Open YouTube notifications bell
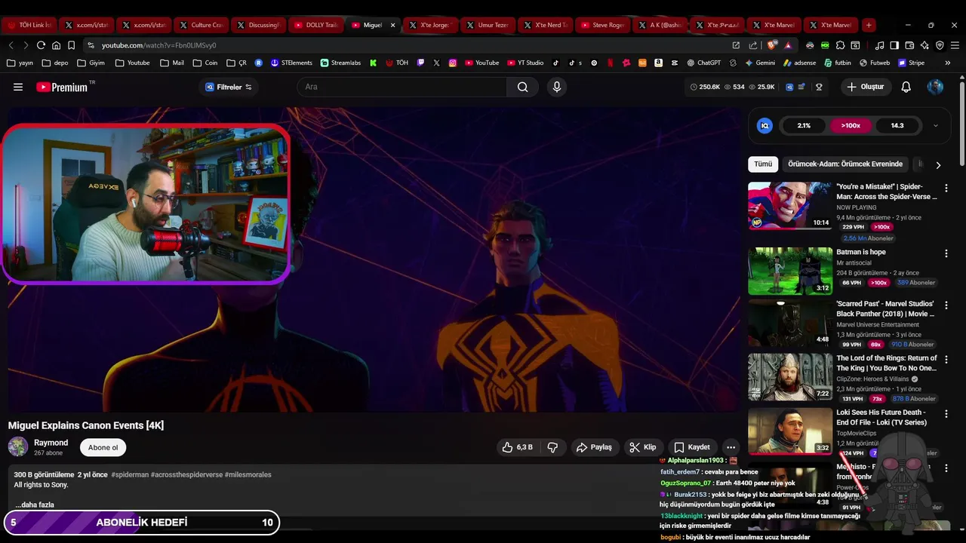 point(906,87)
